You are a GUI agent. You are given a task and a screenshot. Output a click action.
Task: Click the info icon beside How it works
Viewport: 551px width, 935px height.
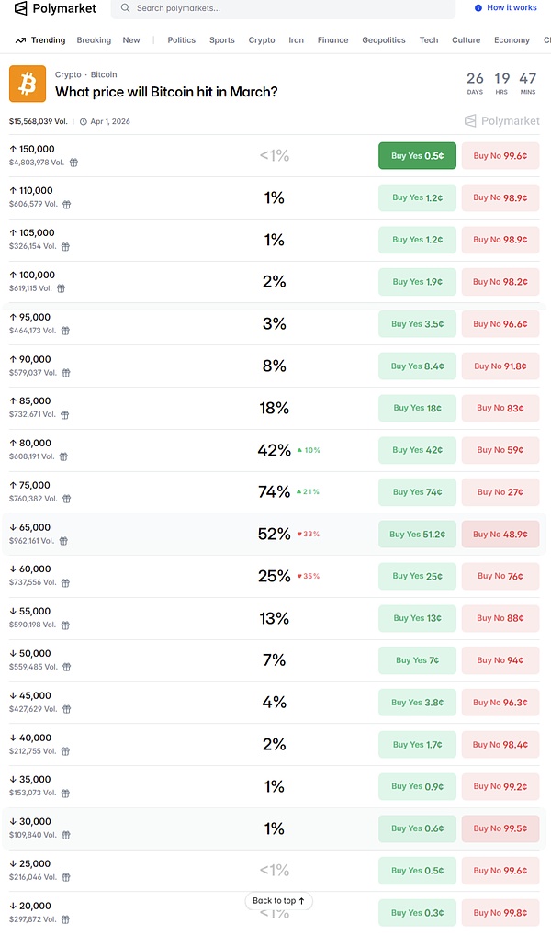click(x=478, y=8)
